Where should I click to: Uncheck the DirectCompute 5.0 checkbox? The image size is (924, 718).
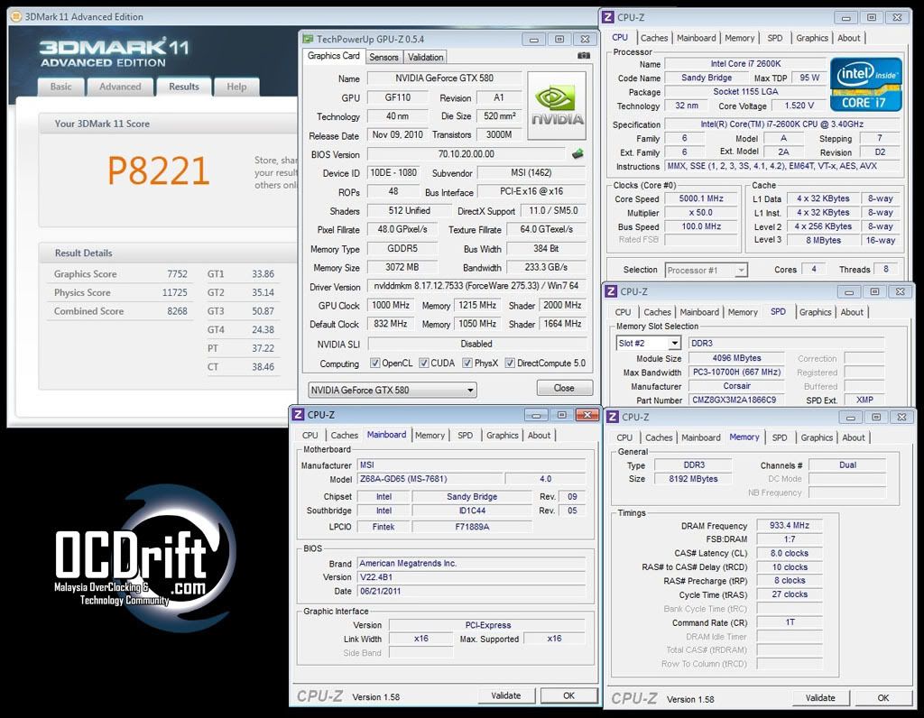click(x=510, y=364)
